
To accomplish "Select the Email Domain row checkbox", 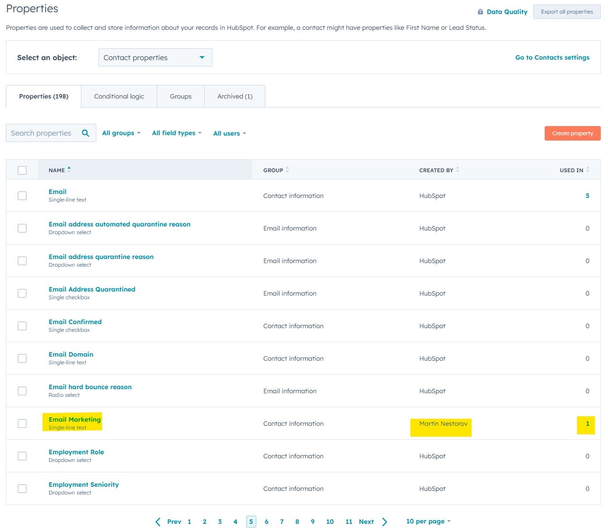I will point(22,358).
